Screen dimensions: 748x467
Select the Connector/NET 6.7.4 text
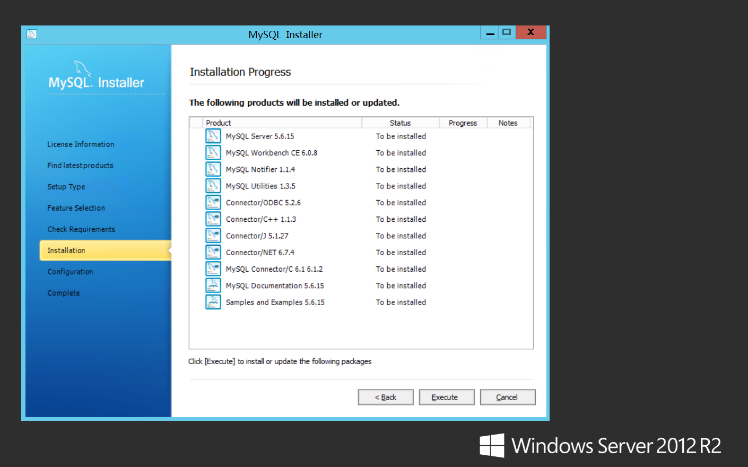point(260,253)
